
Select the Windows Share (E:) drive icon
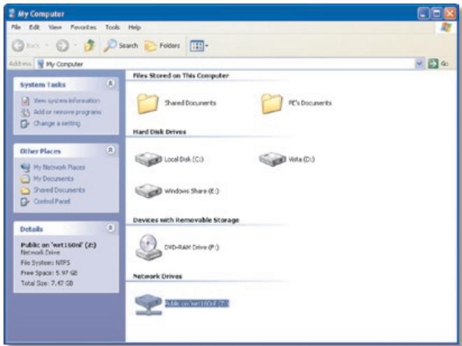click(148, 191)
